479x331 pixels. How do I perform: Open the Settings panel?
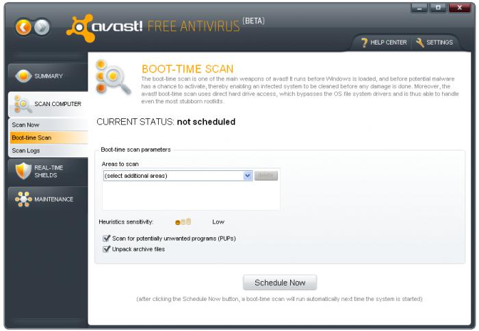click(434, 42)
